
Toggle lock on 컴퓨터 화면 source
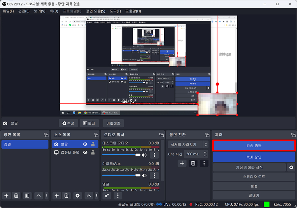[93, 152]
